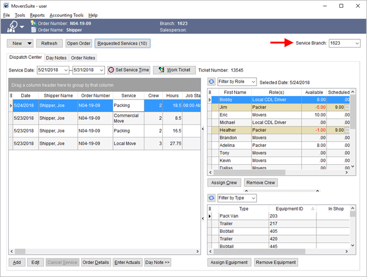Open the Accounting Tools menu
The image size is (367, 277).
pyautogui.click(x=66, y=15)
